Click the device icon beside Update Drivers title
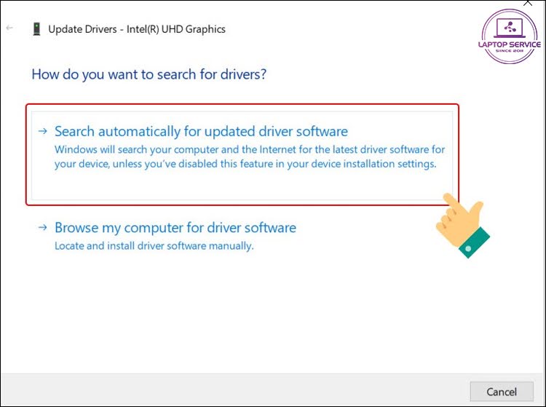546x407 pixels. coord(36,29)
